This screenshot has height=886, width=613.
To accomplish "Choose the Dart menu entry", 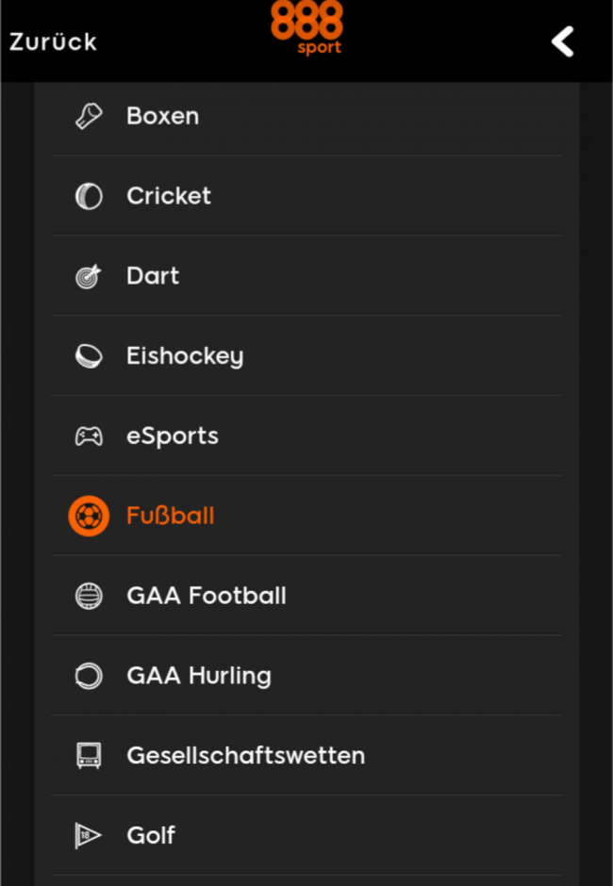I will [153, 276].
